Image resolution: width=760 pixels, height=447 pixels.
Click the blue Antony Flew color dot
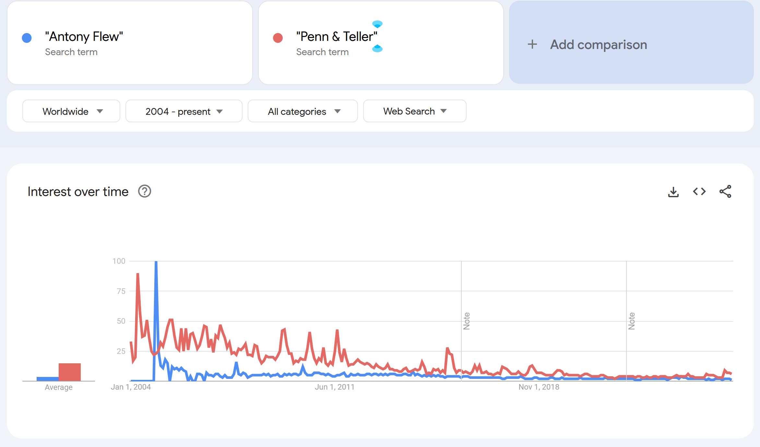click(27, 38)
